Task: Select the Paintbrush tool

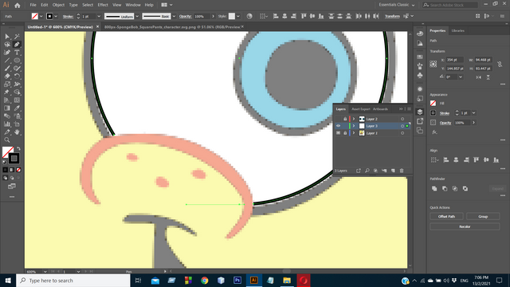Action: click(x=7, y=69)
